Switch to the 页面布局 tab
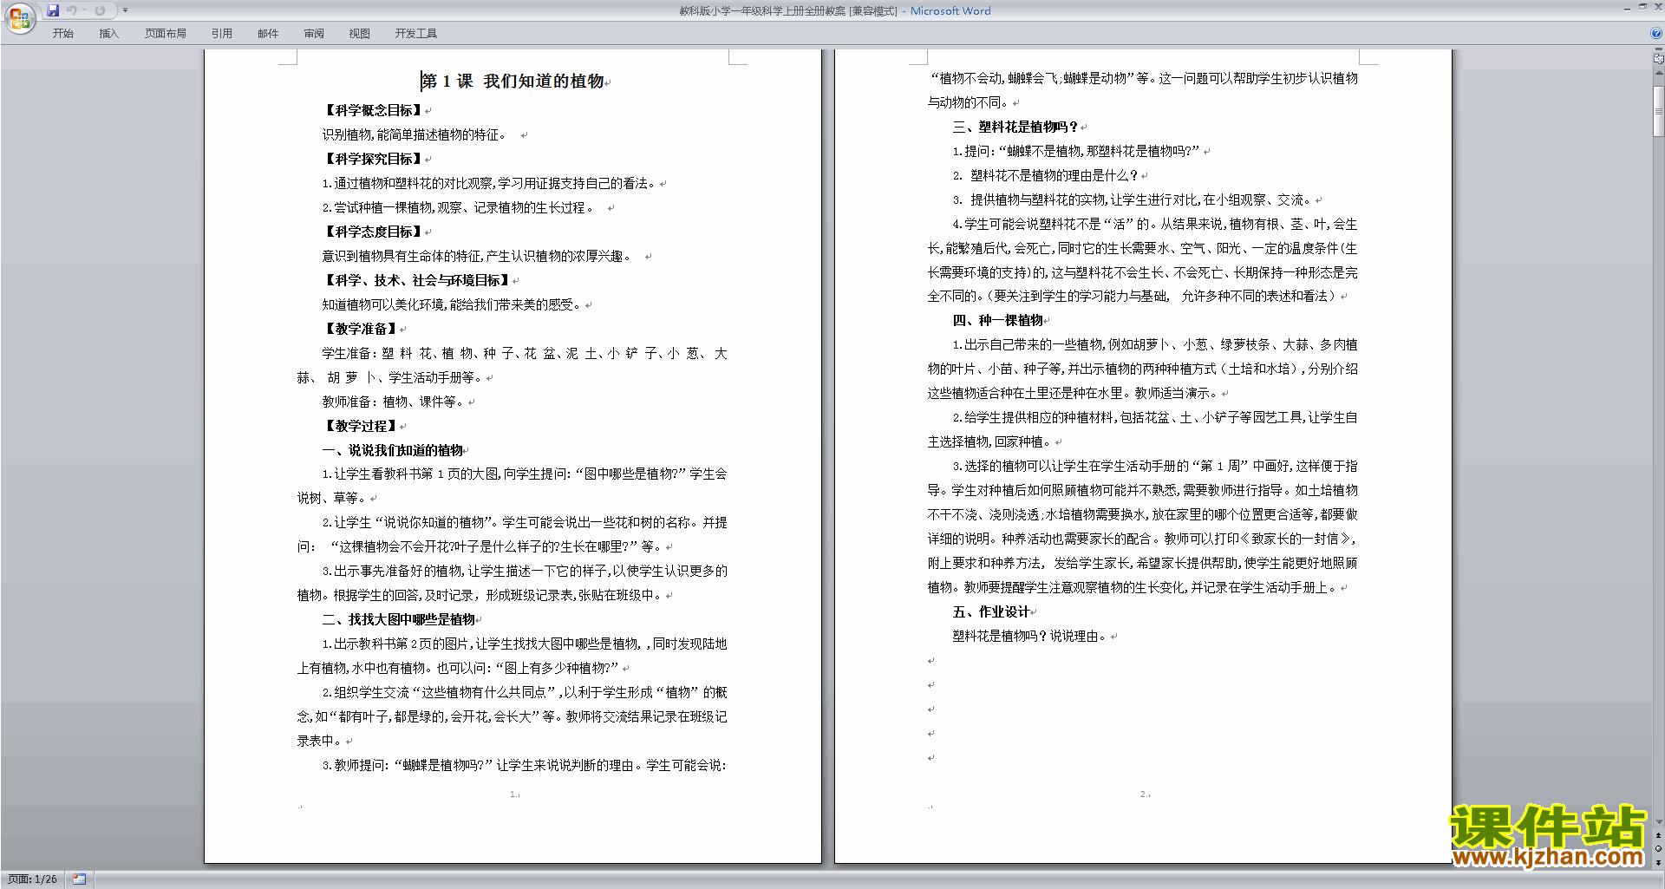The height and width of the screenshot is (889, 1665). pyautogui.click(x=166, y=33)
